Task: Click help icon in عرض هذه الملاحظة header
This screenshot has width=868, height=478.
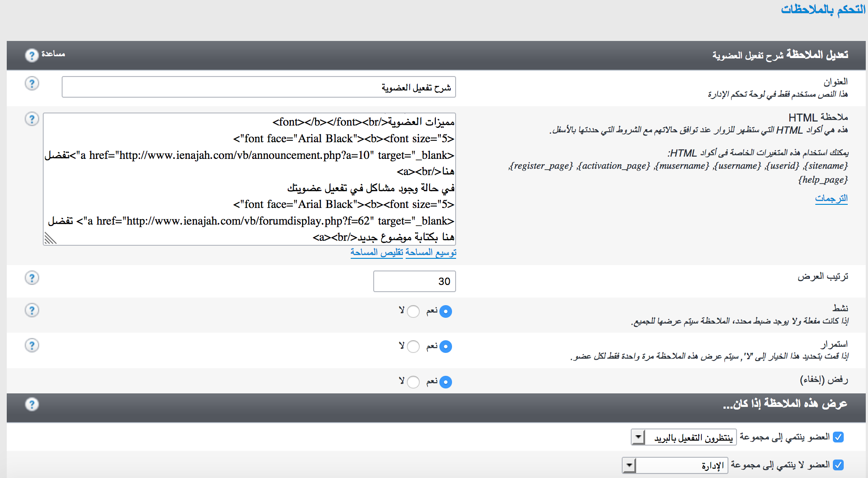Action: point(32,404)
